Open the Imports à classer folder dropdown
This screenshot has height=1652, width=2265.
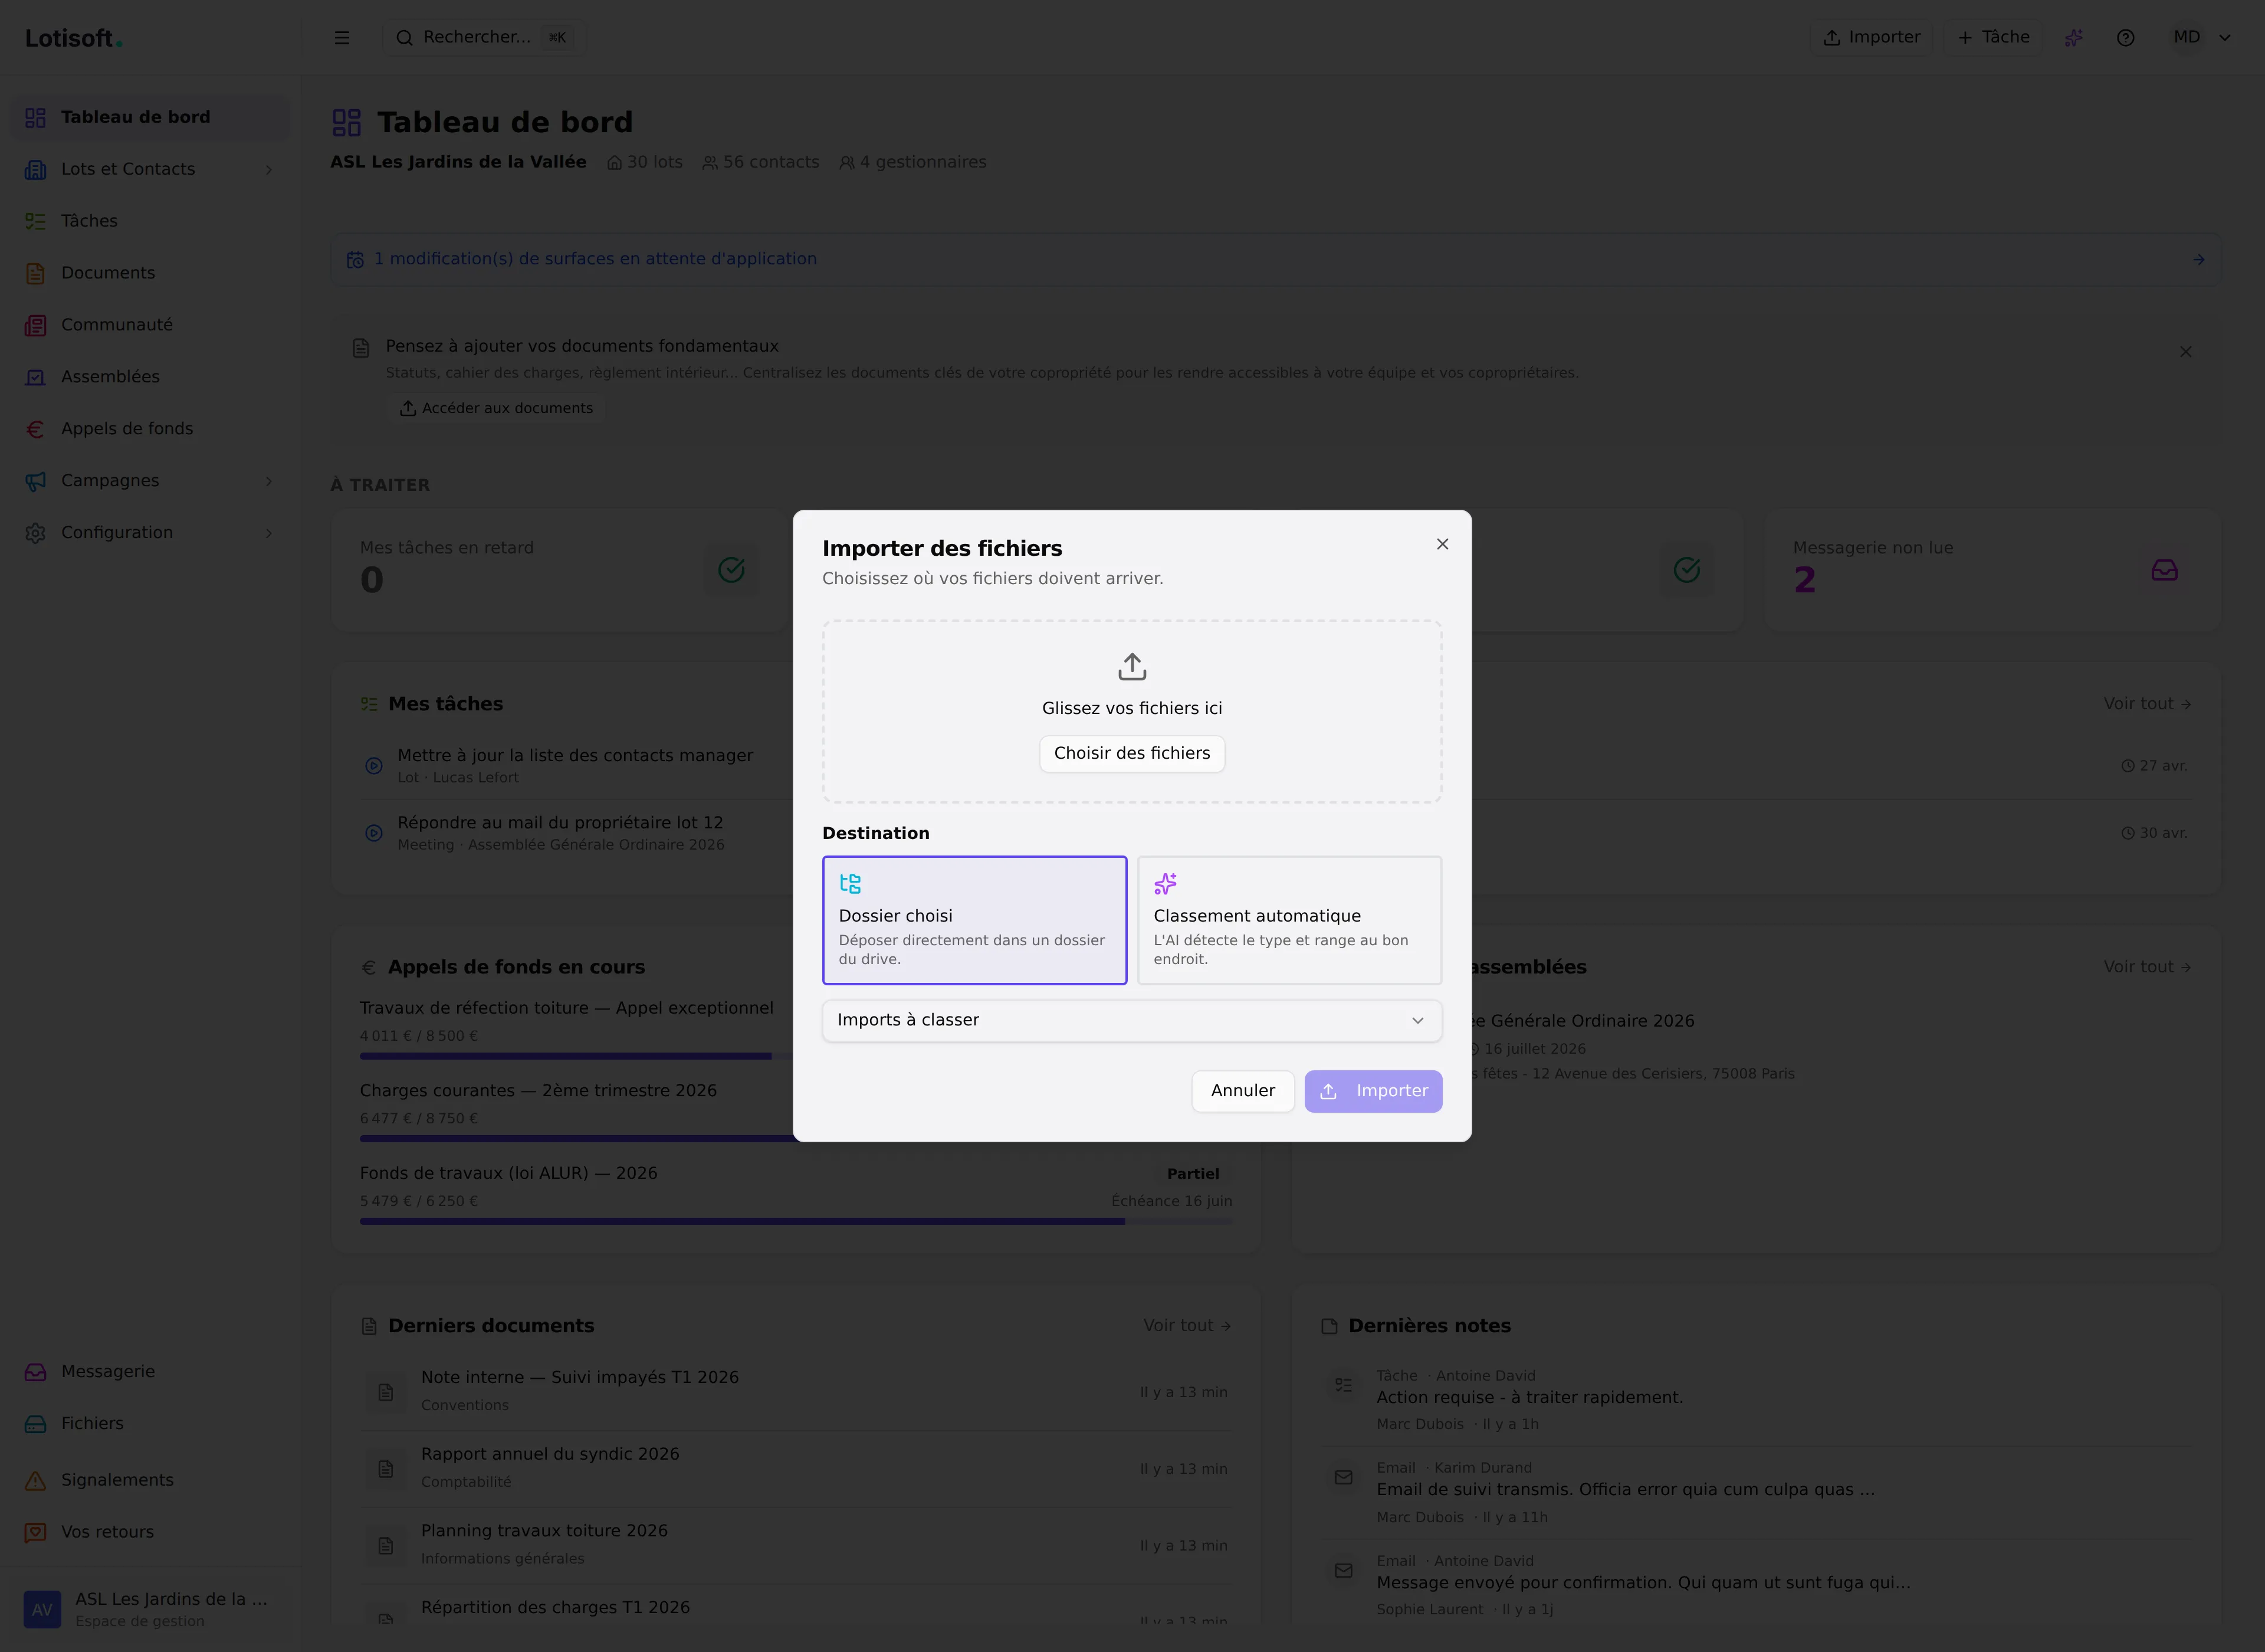1131,1020
